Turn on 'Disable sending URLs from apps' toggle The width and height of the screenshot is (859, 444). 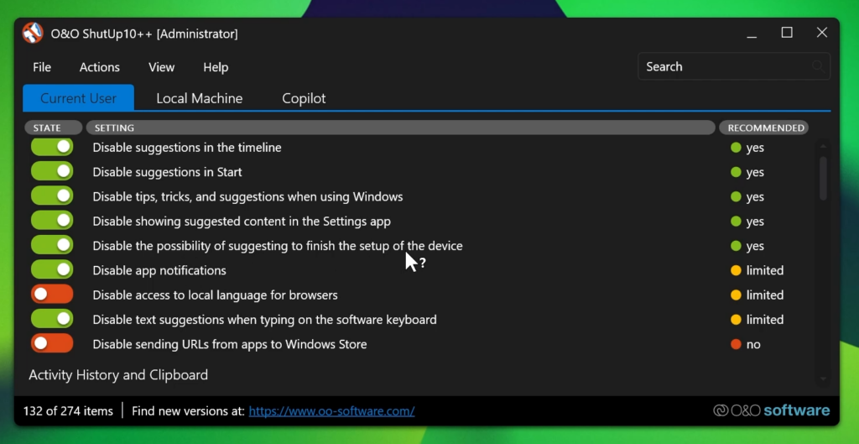(52, 344)
